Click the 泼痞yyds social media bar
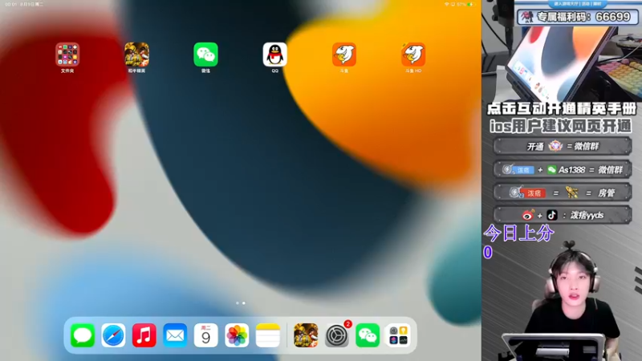The image size is (642, 361). [x=563, y=215]
